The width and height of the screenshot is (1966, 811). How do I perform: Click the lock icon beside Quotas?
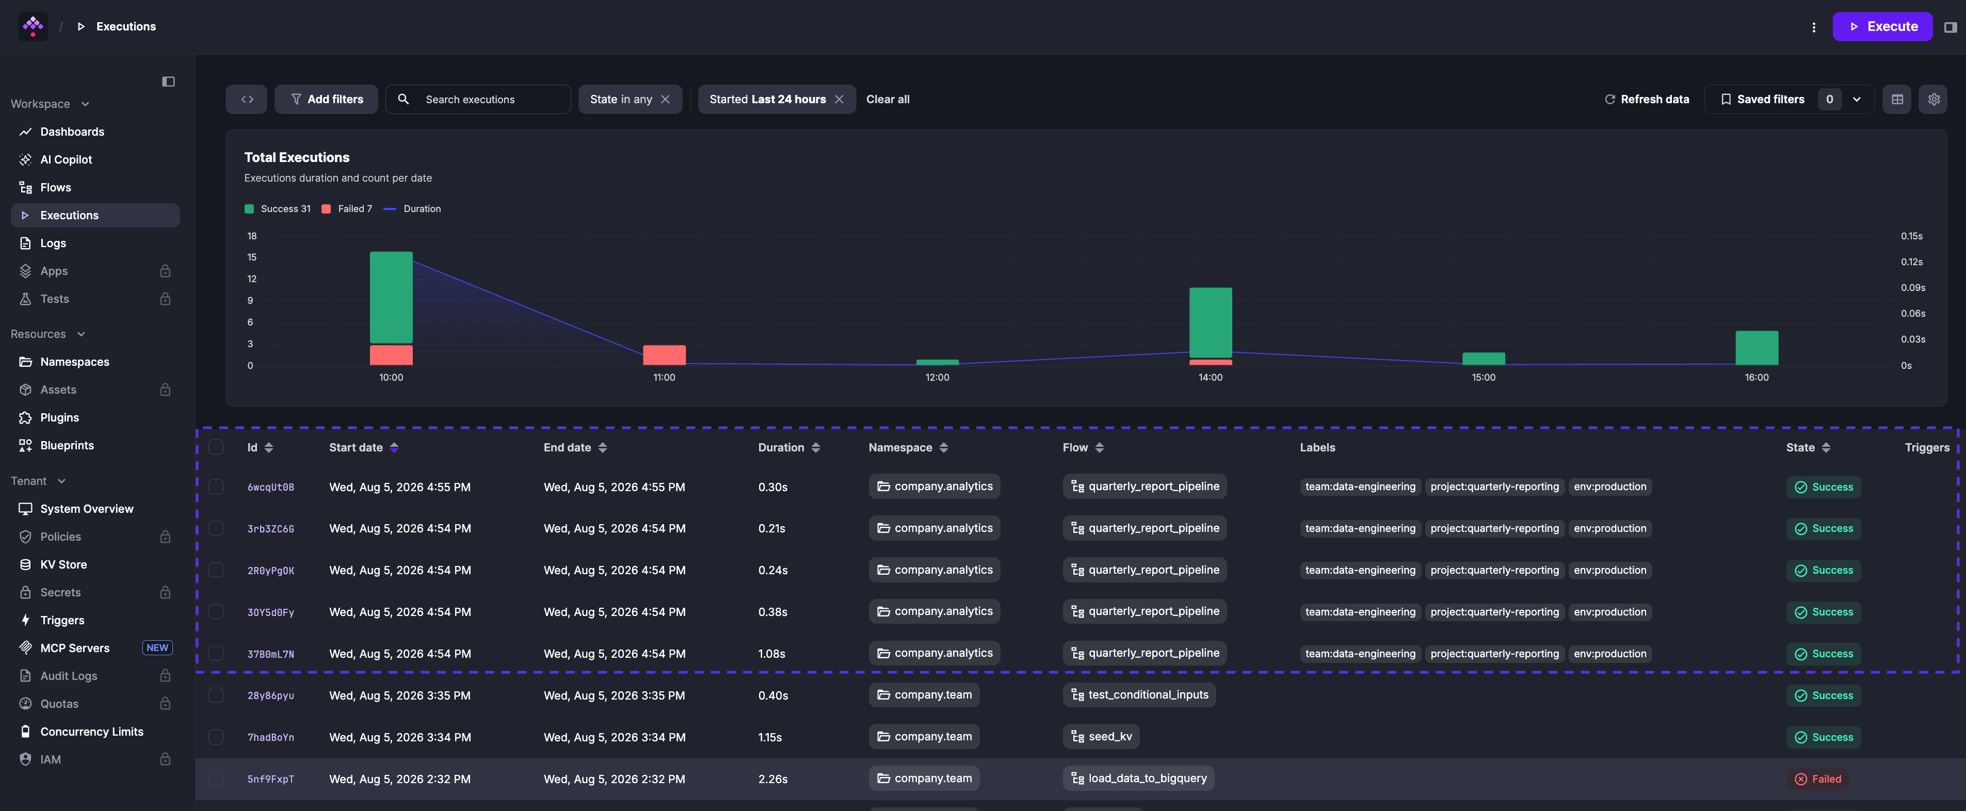pyautogui.click(x=165, y=704)
